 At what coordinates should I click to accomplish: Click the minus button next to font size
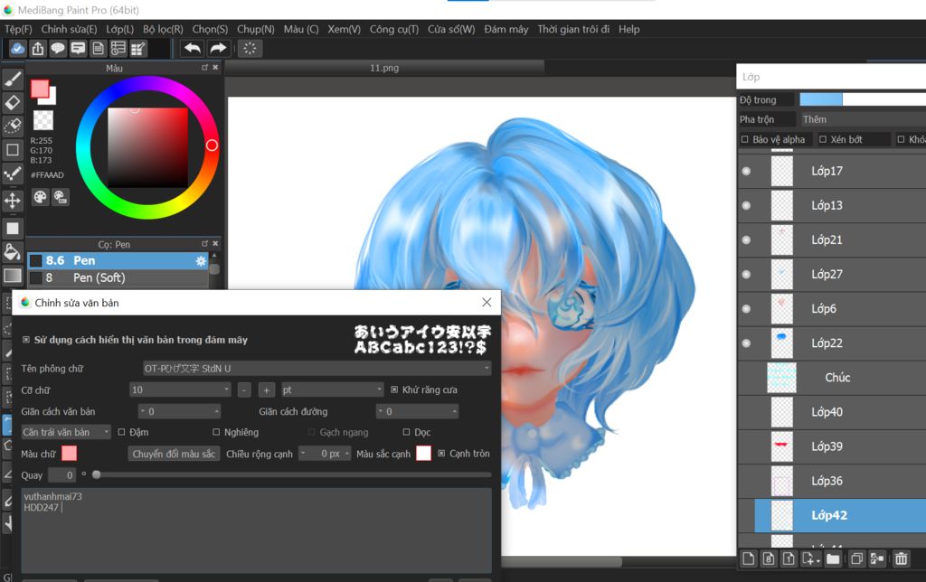click(x=244, y=390)
